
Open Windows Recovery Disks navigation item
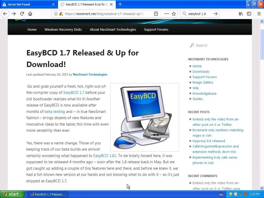63,29
